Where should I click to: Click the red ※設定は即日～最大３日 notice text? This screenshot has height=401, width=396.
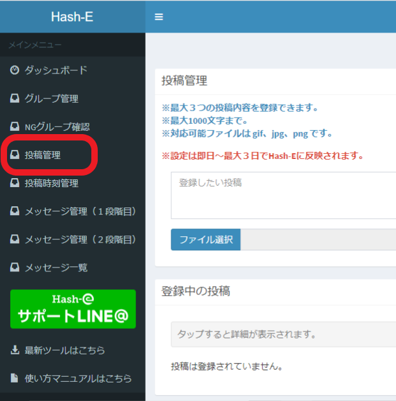tap(263, 156)
